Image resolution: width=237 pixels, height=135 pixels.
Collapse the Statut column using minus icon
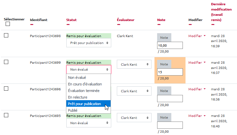coord(68,24)
